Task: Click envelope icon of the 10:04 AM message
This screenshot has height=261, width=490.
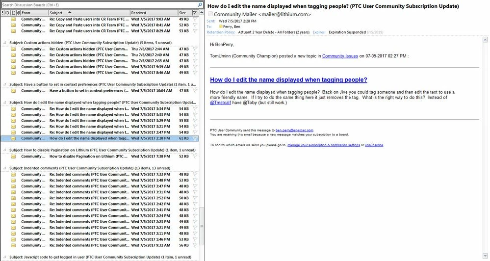Action: tap(13, 91)
